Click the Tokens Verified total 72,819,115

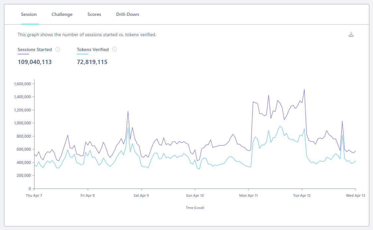(92, 62)
